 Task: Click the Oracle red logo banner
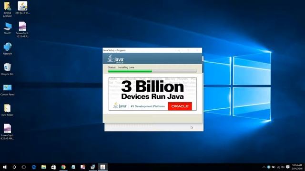(180, 106)
